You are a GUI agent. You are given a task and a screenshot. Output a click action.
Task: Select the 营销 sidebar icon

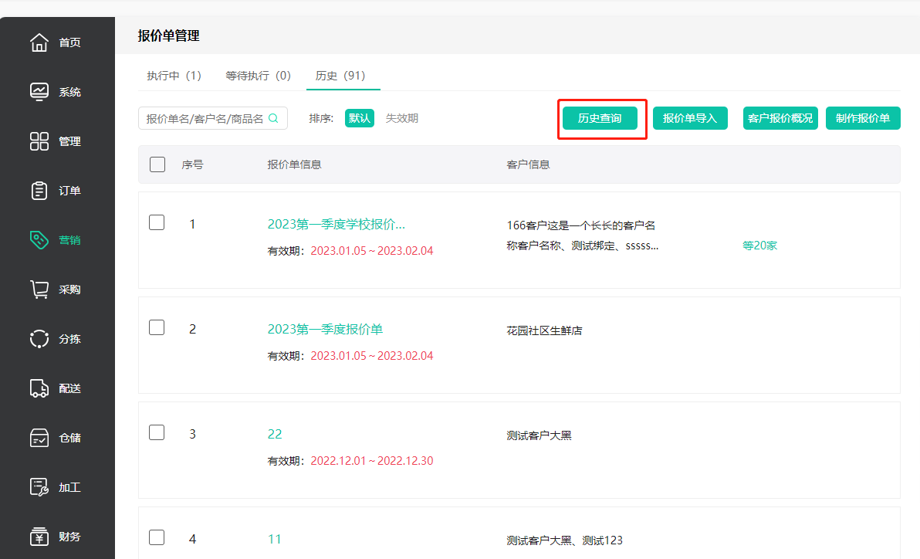[39, 239]
